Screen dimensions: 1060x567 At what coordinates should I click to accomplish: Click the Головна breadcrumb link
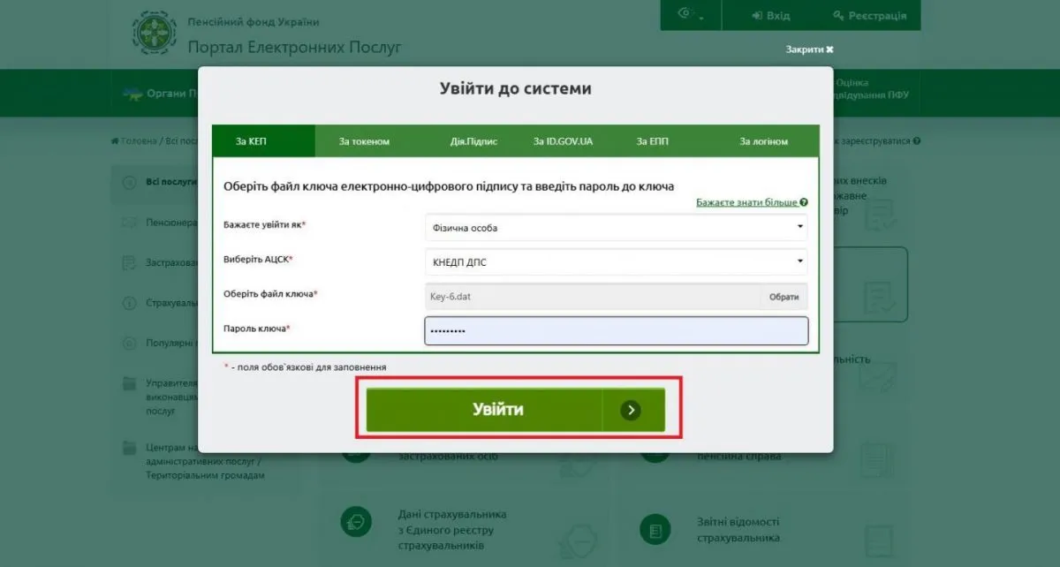coord(132,141)
